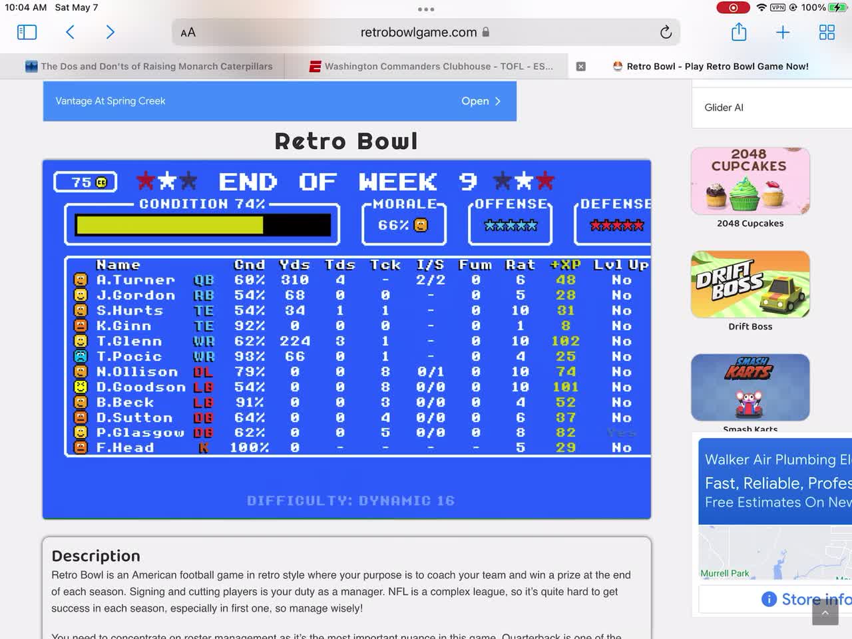Select F.Head kicker face icon
Screen dimensions: 852x639
[81, 448]
